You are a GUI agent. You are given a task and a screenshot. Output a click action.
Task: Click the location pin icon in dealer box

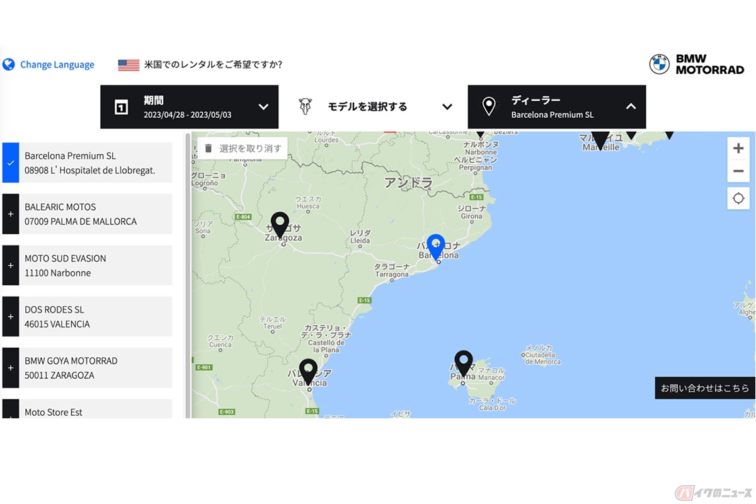point(489,107)
